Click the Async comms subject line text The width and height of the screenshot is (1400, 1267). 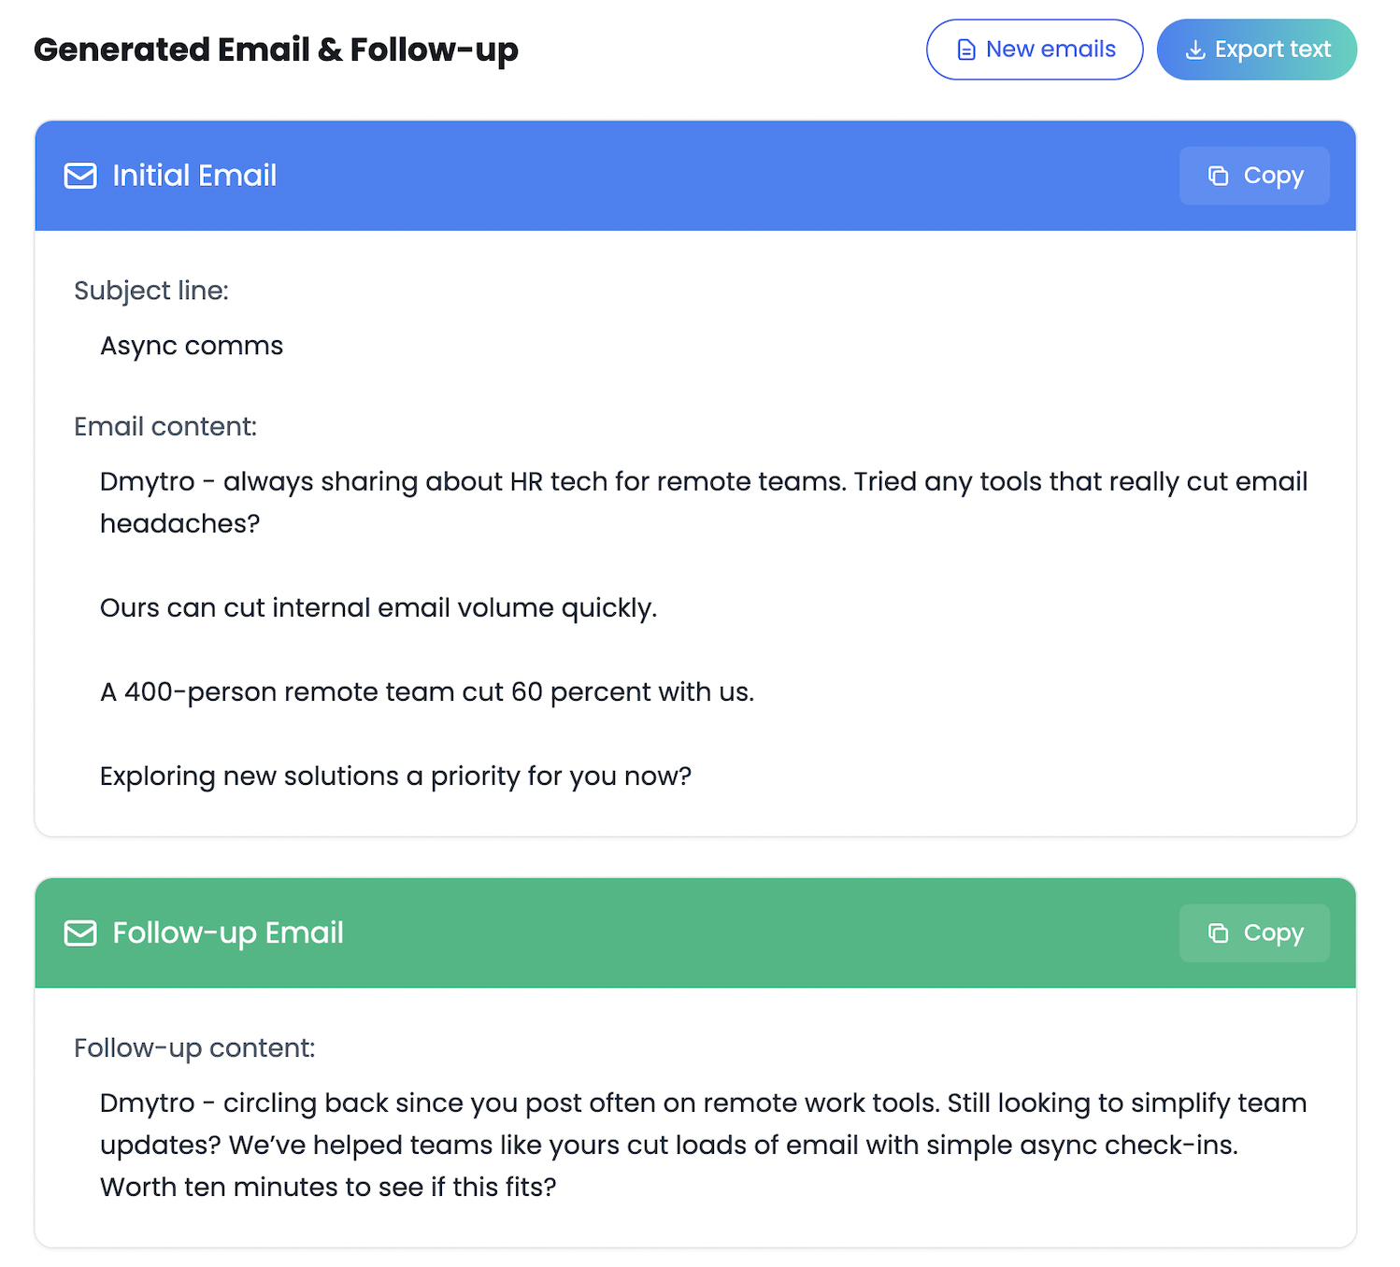192,346
